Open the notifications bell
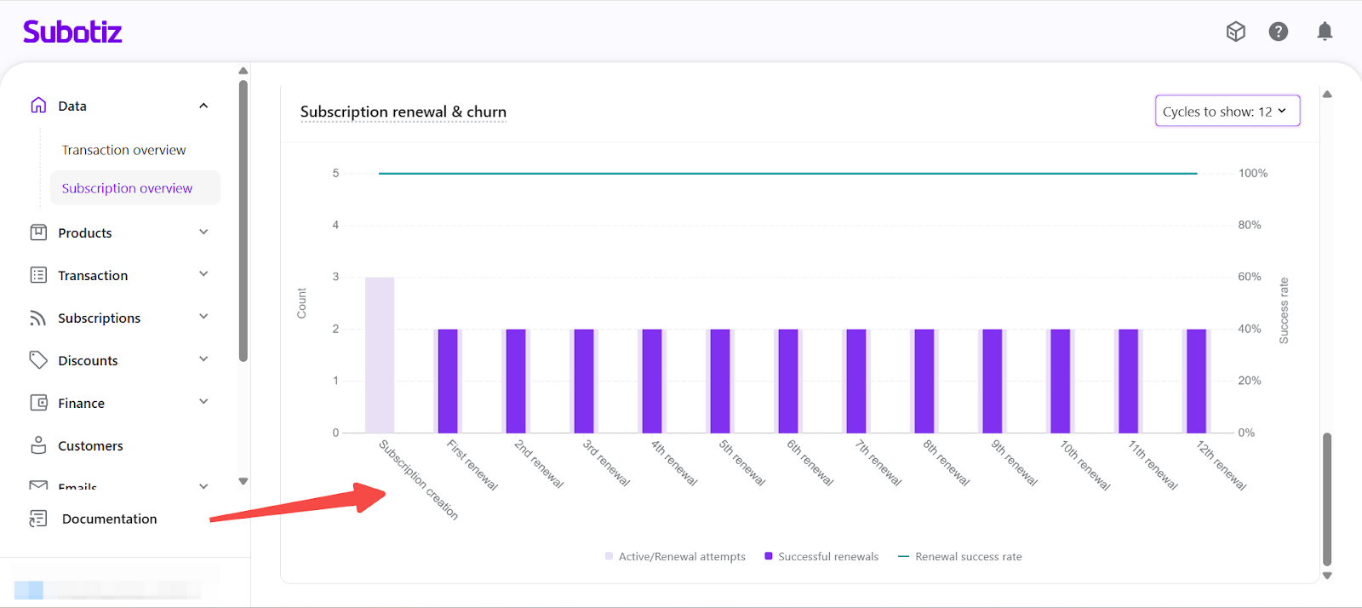The image size is (1362, 608). (x=1325, y=32)
